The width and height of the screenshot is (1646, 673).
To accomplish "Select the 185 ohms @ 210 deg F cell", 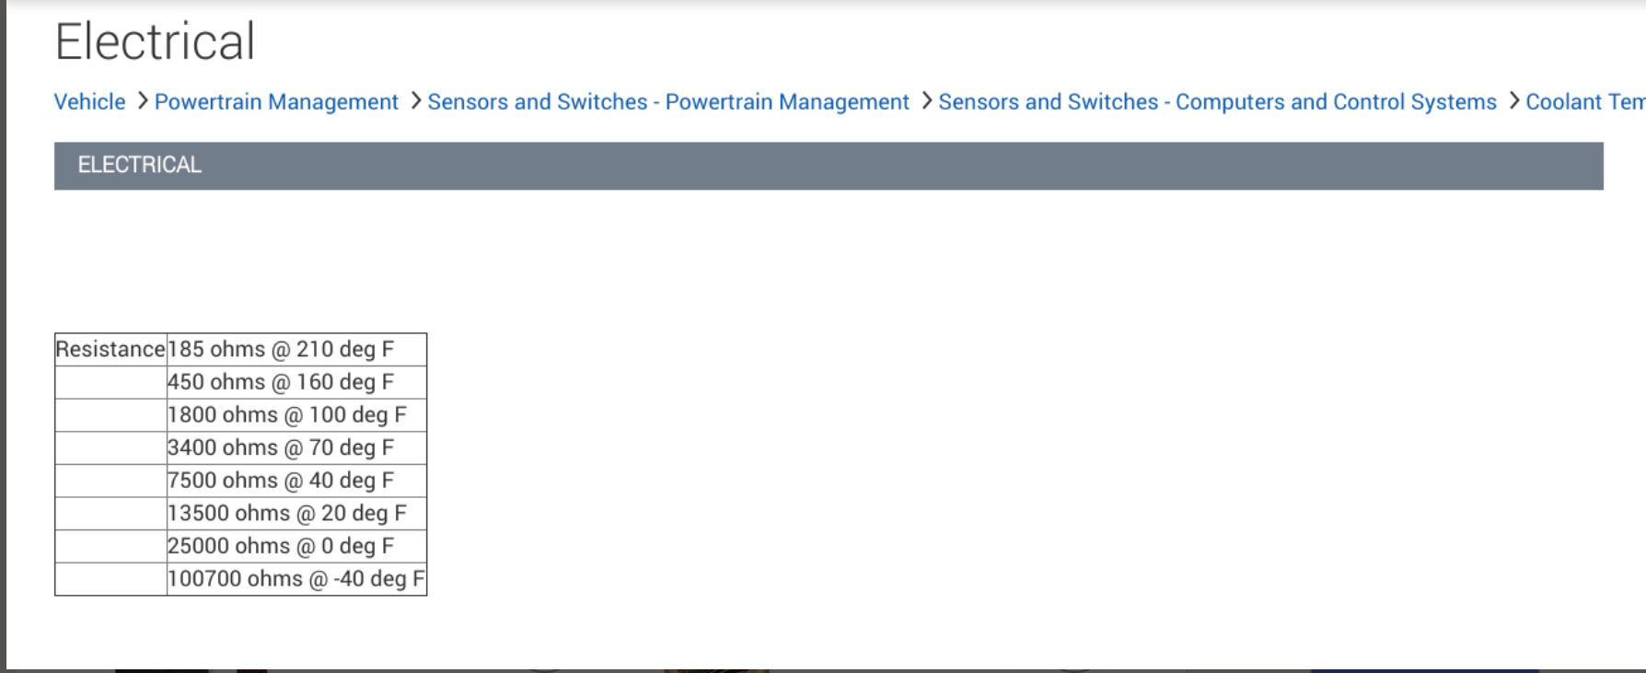I will (281, 350).
